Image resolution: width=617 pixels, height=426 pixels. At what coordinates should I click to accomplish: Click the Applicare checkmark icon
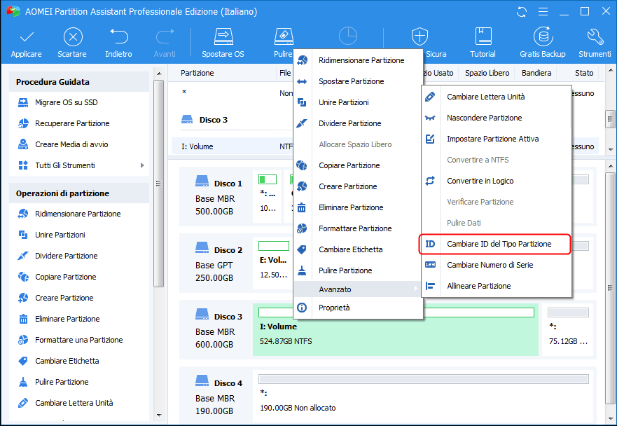(27, 37)
